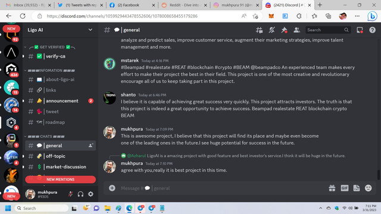Open pinned messages icon
381x214 pixels.
click(284, 30)
